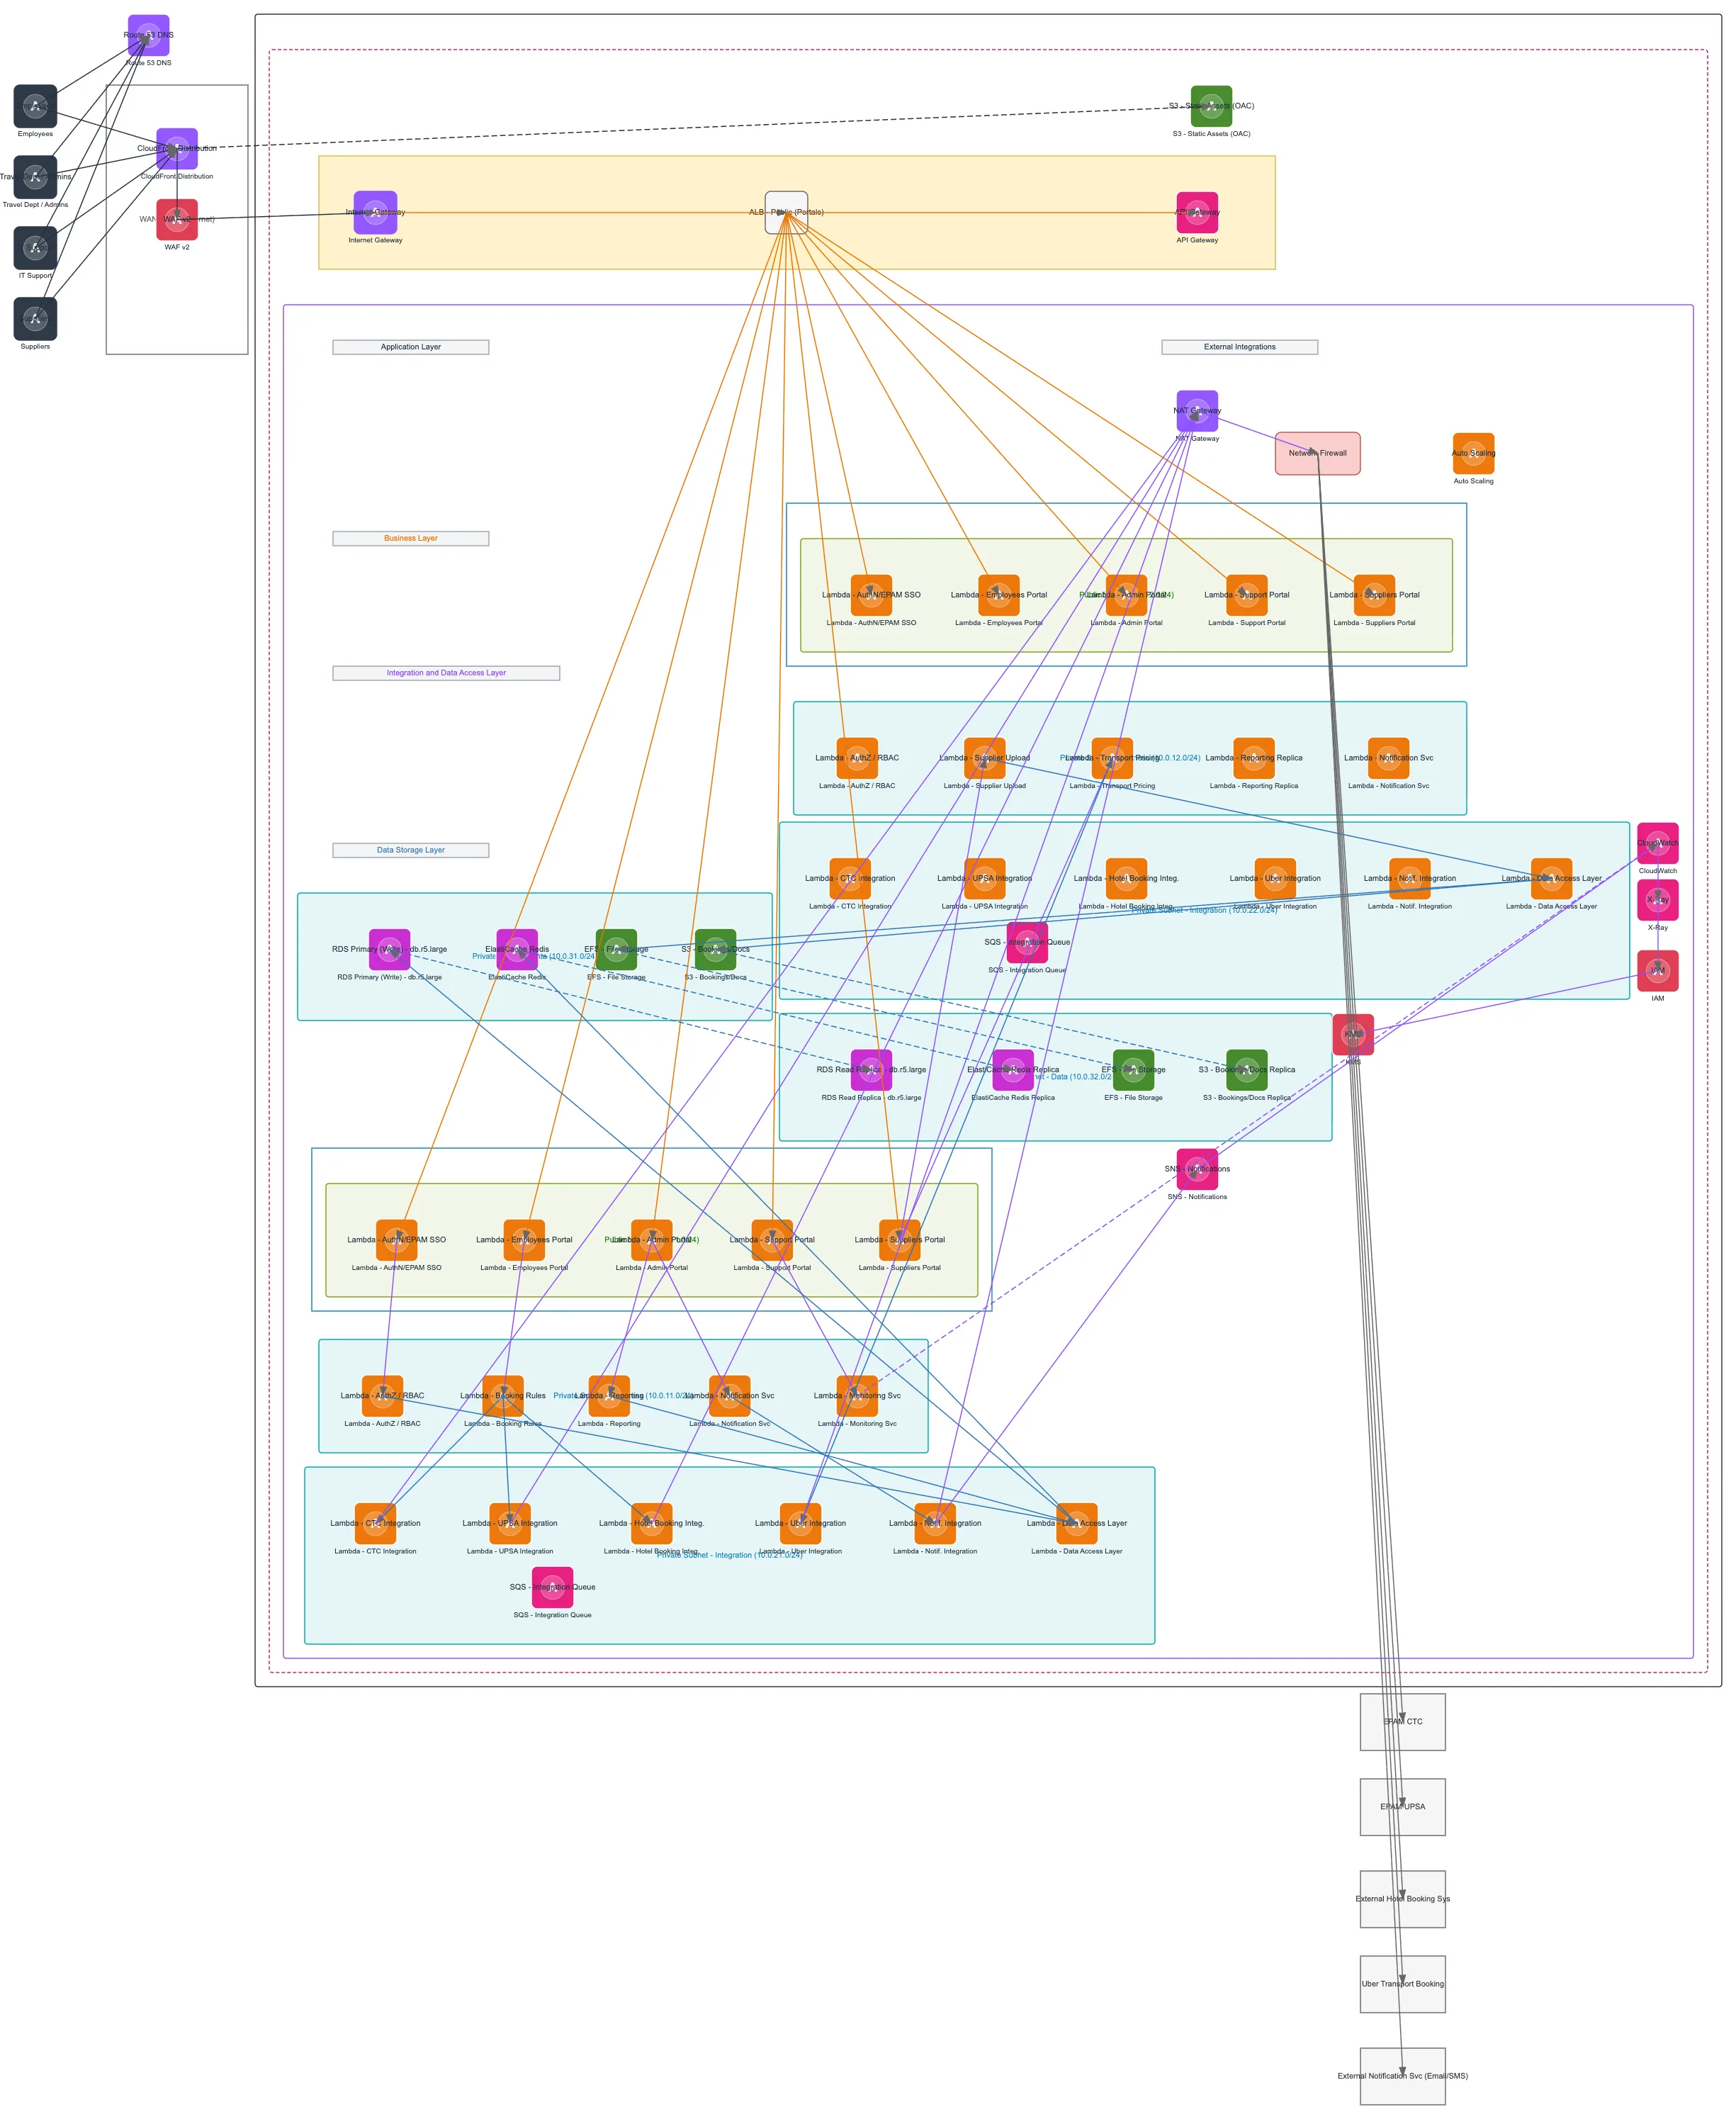The width and height of the screenshot is (1736, 2119).
Task: Select the External Notification Svc (Email/SMS) box
Action: [x=1403, y=2076]
